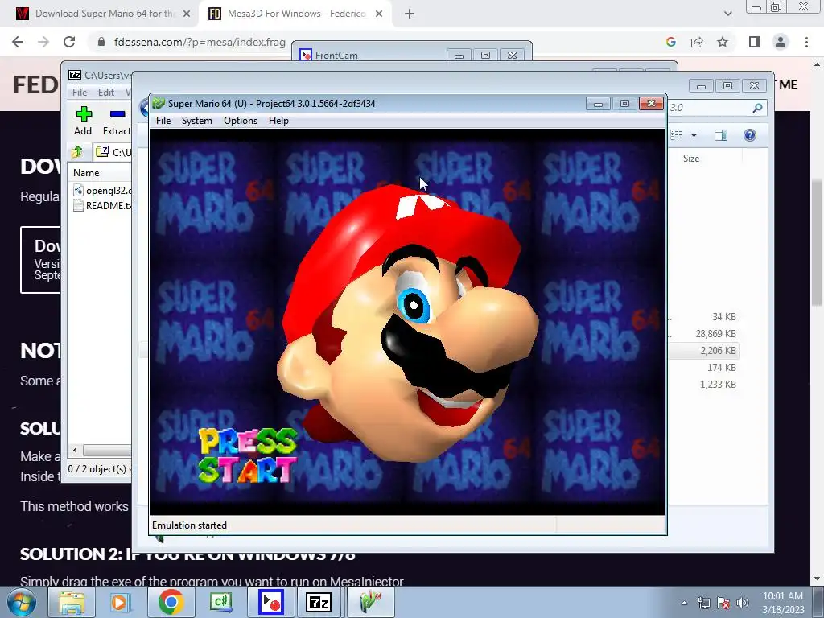The height and width of the screenshot is (618, 824).
Task: Click the Action Center flag icon
Action: [x=723, y=603]
